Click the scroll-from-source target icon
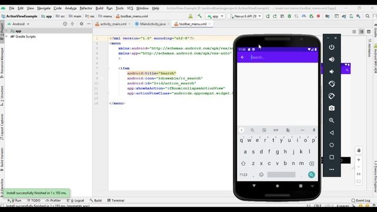The width and height of the screenshot is (377, 212). (x=65, y=24)
